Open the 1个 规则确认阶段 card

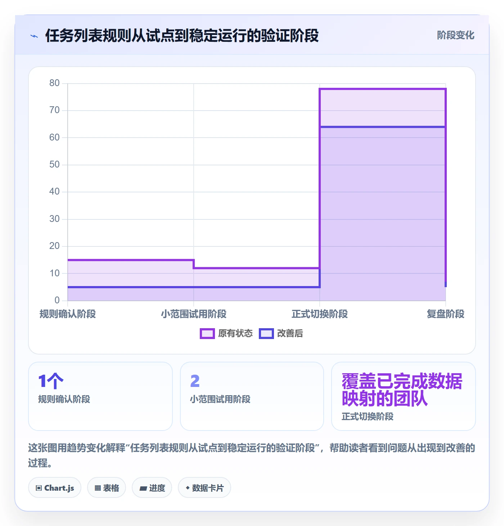pyautogui.click(x=100, y=396)
